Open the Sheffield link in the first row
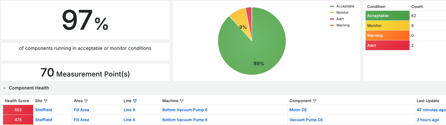446x125 pixels. pos(43,110)
